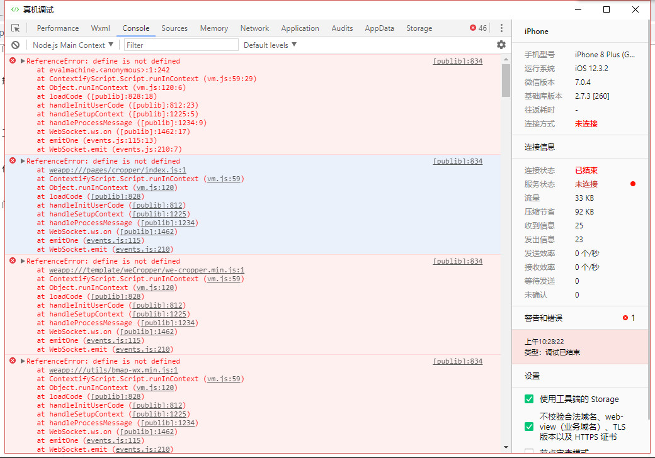Viewport: 655px width, 458px height.
Task: Toggle the 使用工具端的 Storage checkbox
Action: tap(529, 399)
